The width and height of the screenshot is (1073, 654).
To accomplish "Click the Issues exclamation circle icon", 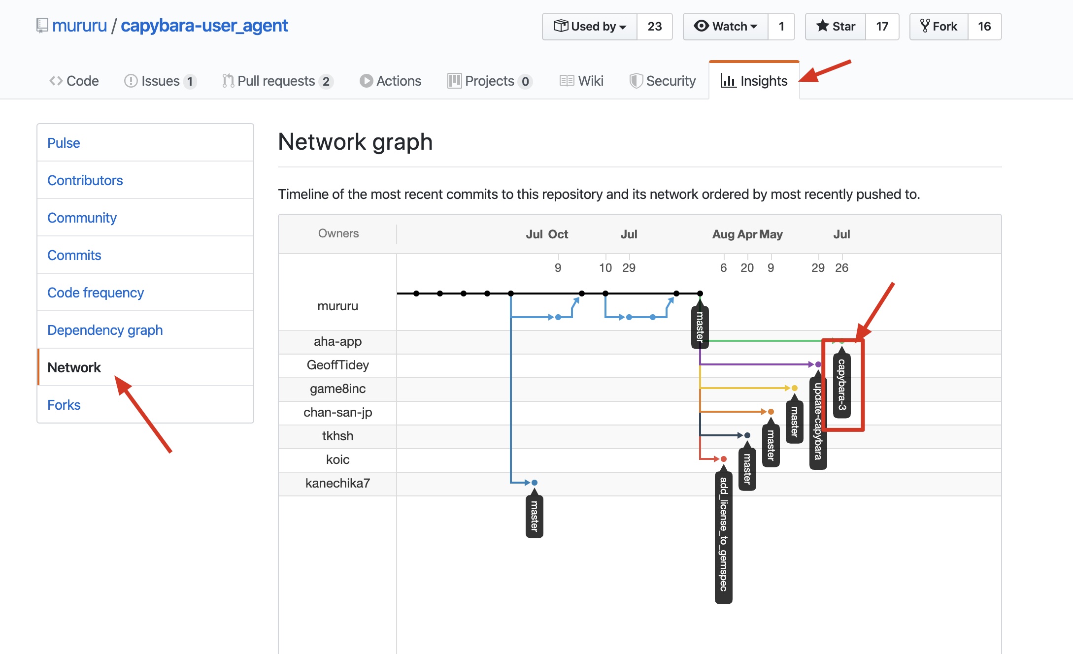I will point(131,81).
